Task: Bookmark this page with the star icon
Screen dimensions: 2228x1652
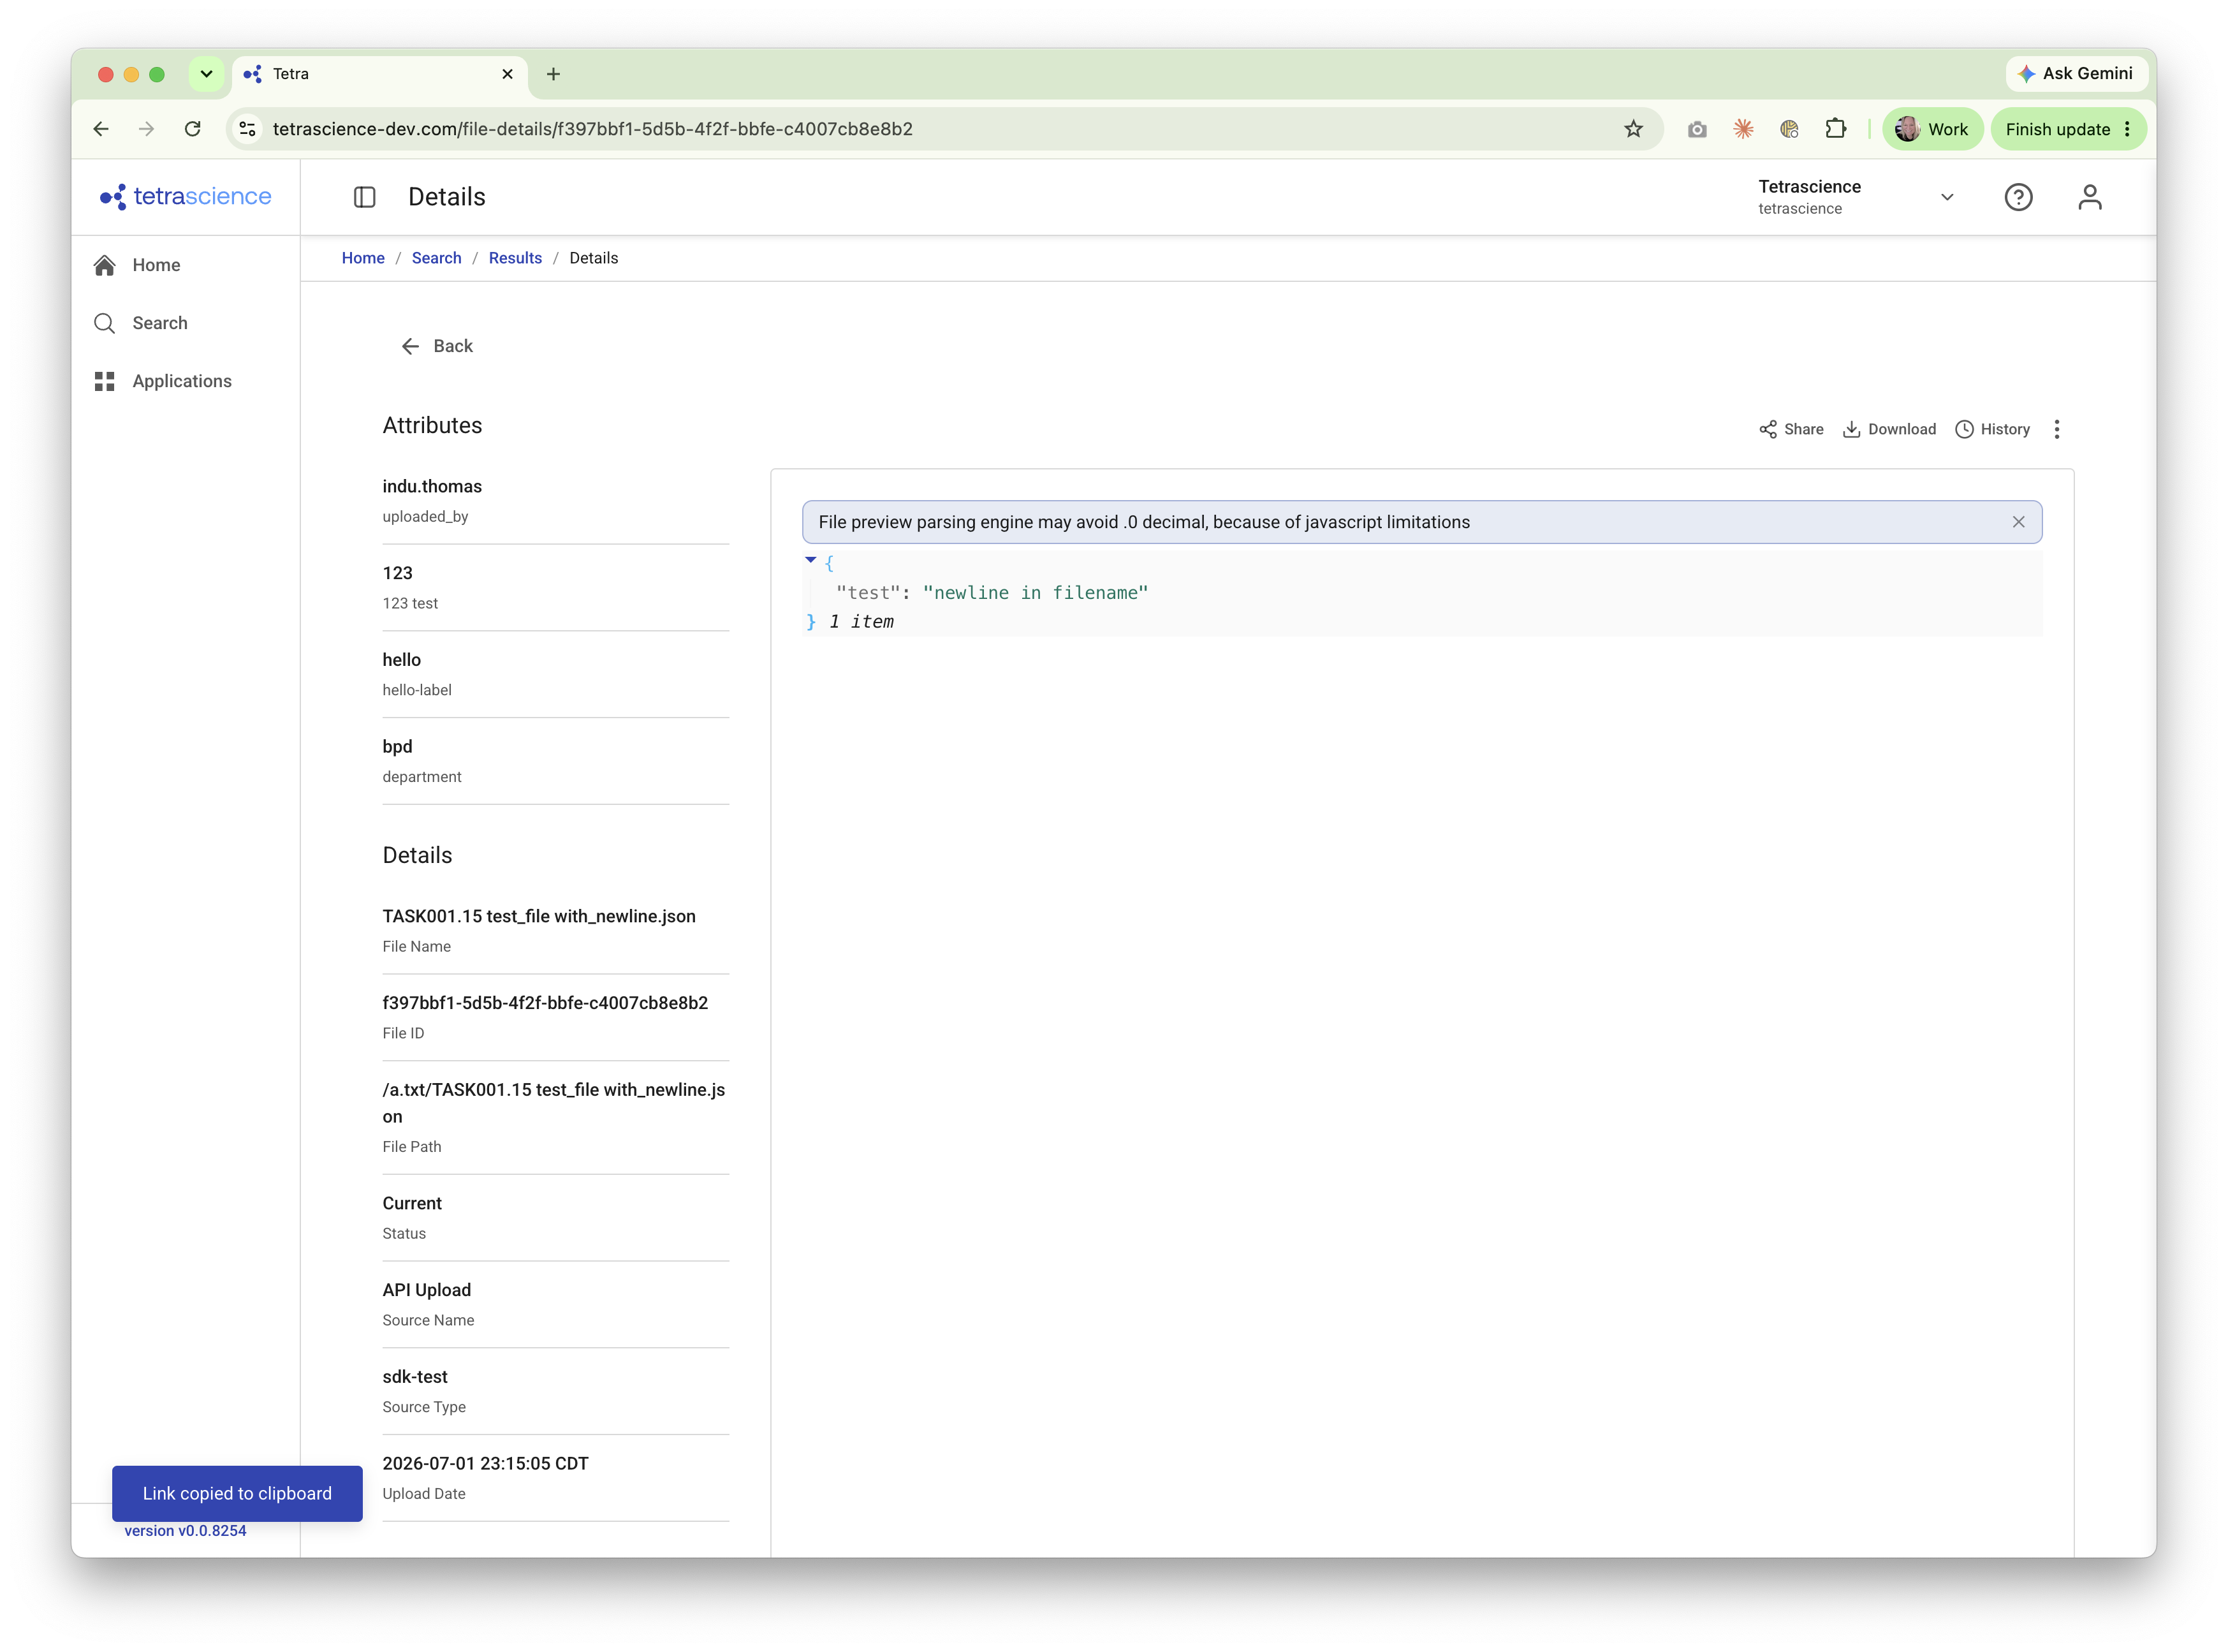Action: [x=1633, y=129]
